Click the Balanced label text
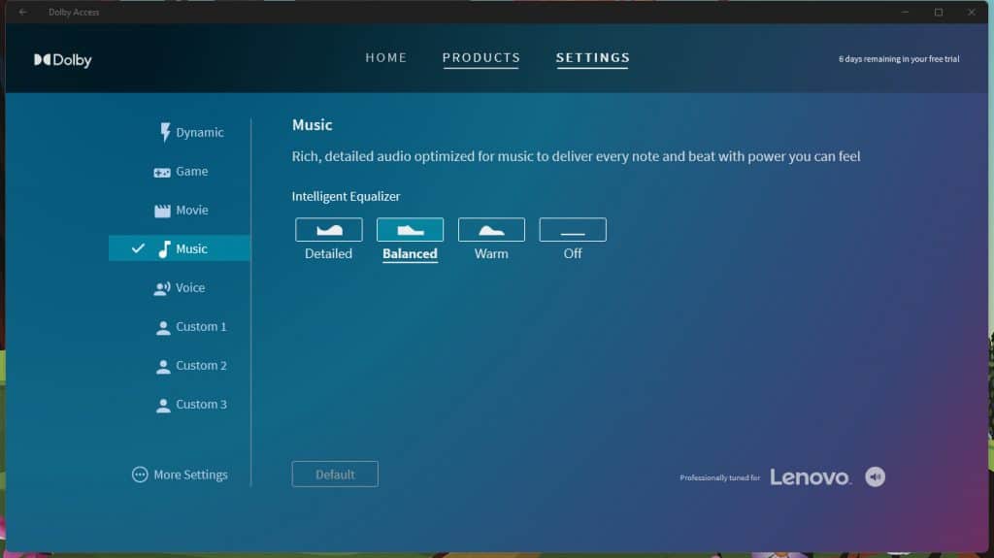The height and width of the screenshot is (558, 994). 410,253
